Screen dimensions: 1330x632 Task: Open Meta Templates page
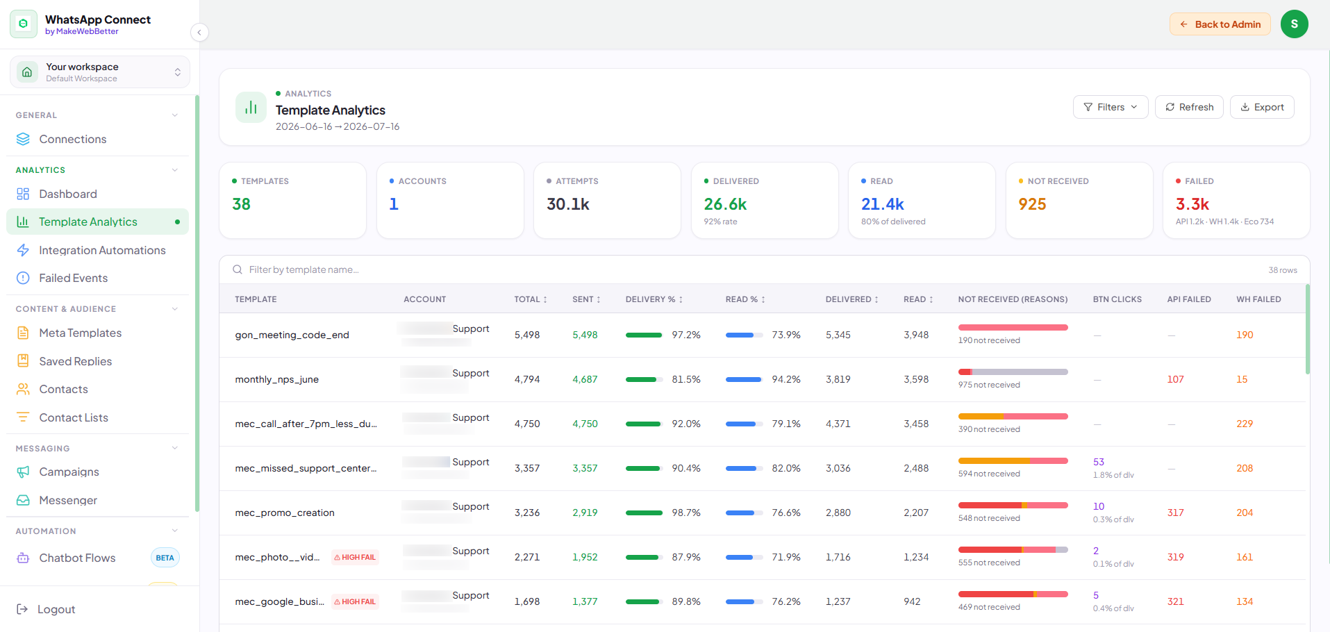click(97, 333)
